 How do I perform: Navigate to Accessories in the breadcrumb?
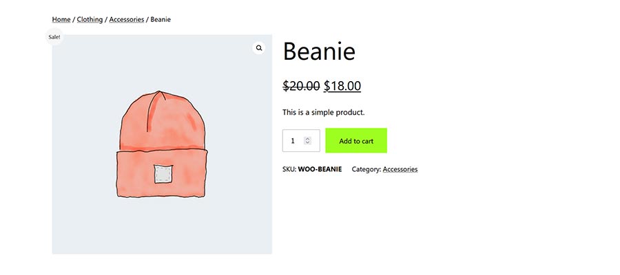coord(127,19)
